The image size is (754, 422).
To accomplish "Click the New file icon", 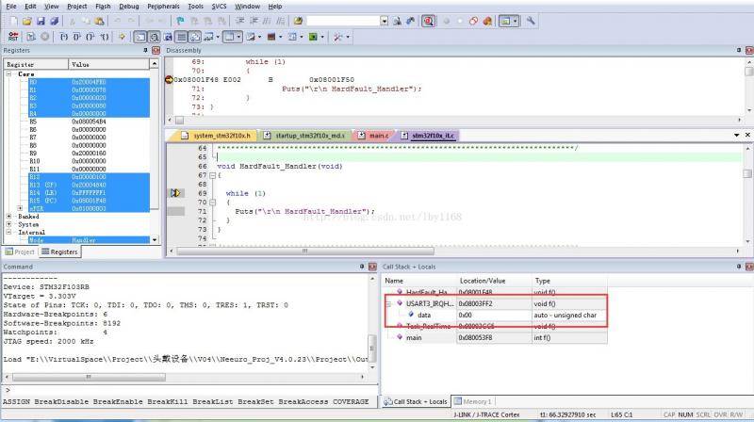I will click(x=12, y=21).
